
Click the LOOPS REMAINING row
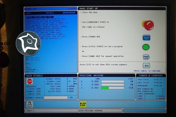coord(150,94)
